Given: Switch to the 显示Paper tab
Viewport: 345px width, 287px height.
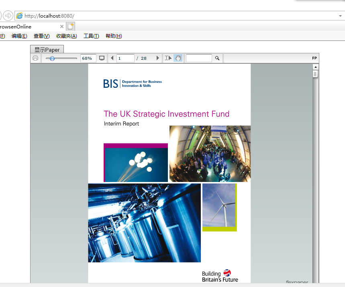Looking at the screenshot, I should 47,49.
